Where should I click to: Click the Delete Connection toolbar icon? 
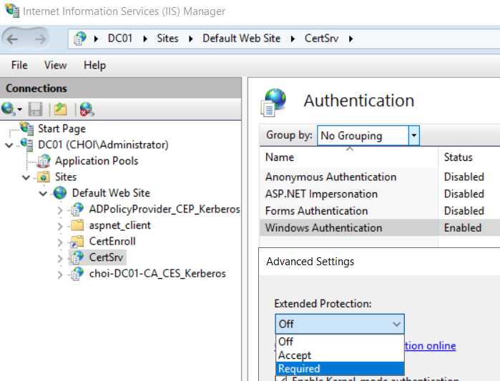pos(87,109)
